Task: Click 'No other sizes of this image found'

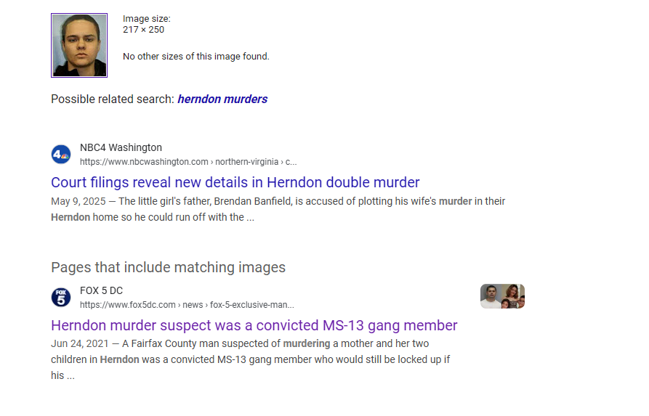Action: [x=195, y=56]
